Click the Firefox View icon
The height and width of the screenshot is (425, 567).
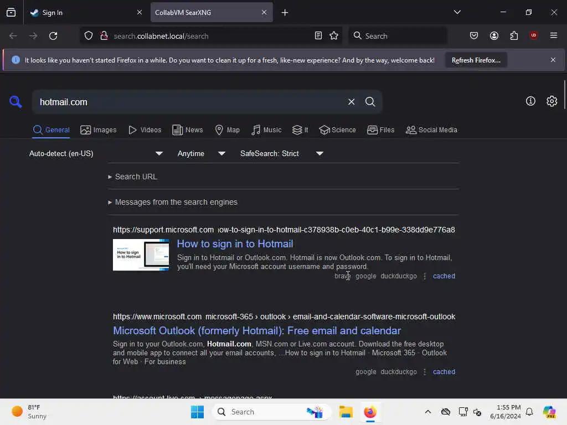[x=11, y=13]
